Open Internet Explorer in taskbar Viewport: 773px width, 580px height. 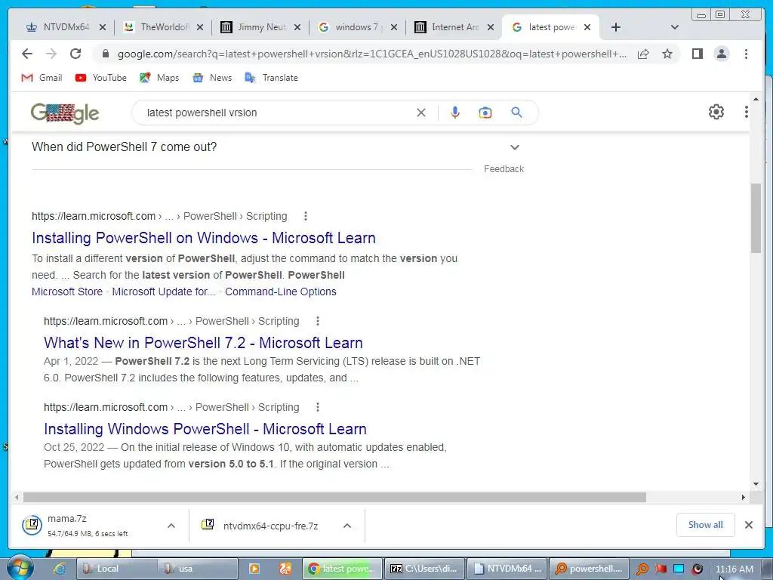(x=60, y=569)
